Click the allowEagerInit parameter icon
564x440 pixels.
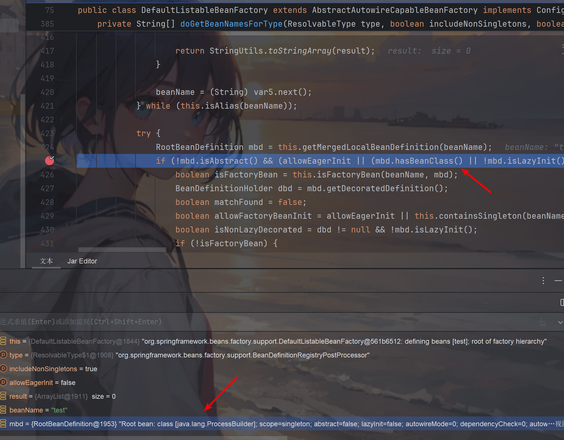click(x=3, y=382)
